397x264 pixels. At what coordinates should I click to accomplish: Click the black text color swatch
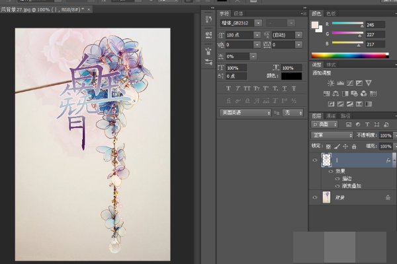pos(291,77)
